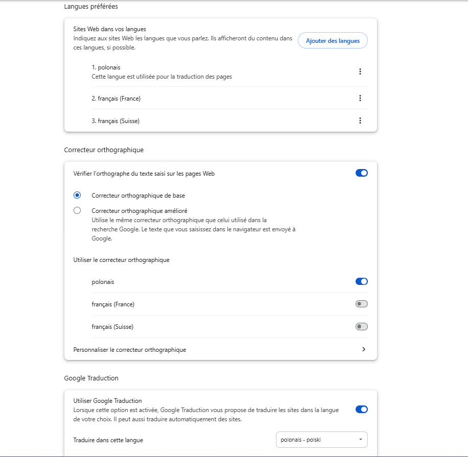Click the "1. polonais" preferred language entry
Image resolution: width=468 pixels, height=457 pixels.
(106, 67)
